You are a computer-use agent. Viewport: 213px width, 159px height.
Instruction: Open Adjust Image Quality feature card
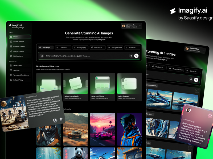click(76, 87)
